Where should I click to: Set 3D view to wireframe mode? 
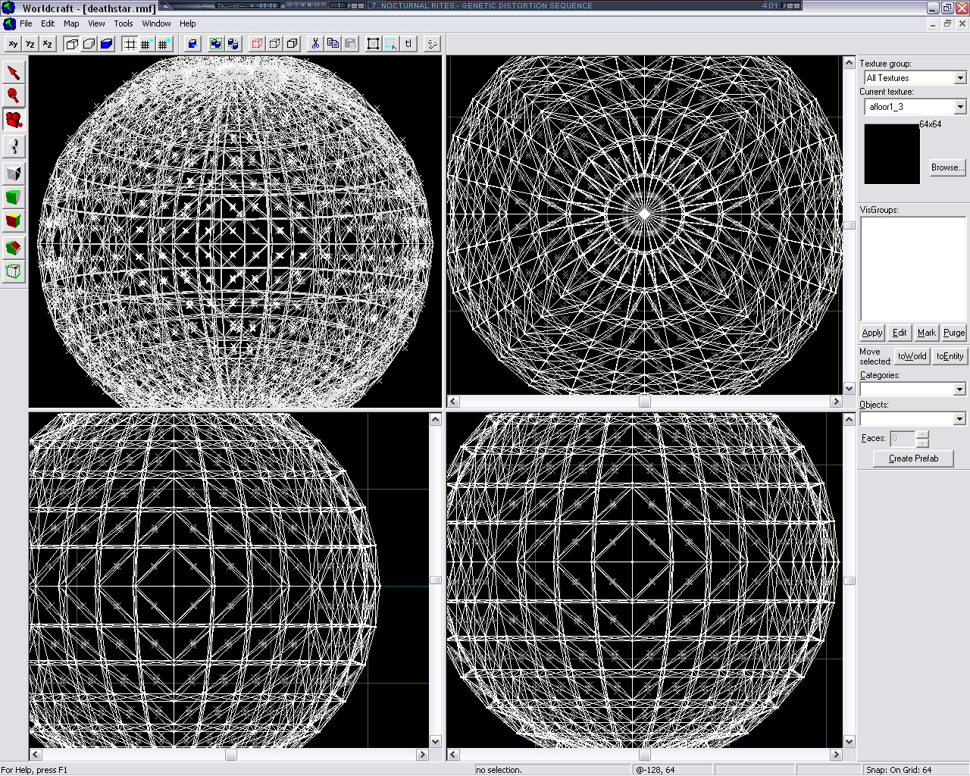pos(72,44)
